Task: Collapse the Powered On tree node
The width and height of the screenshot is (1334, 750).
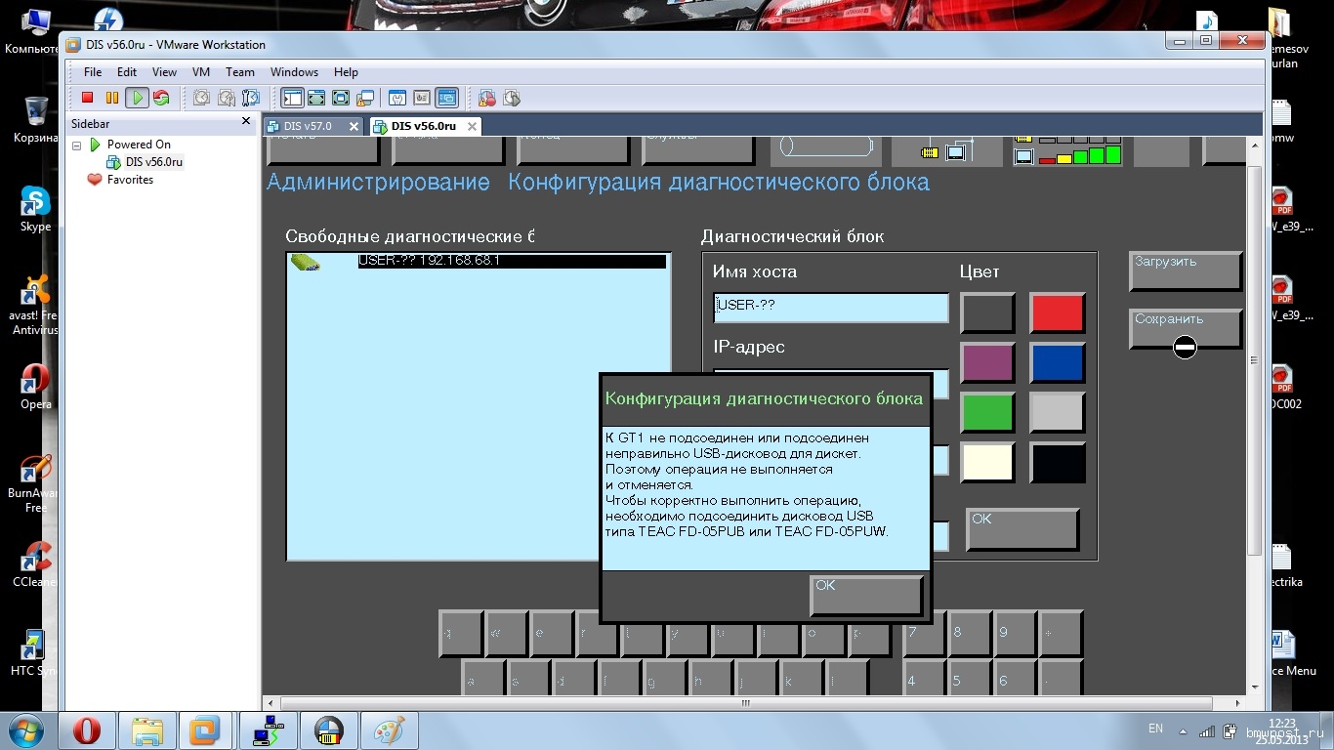Action: 77,145
